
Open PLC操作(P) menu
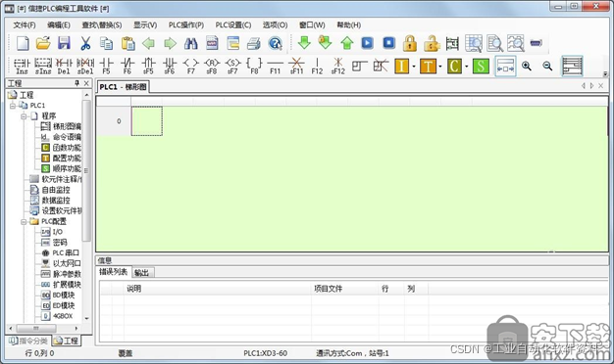coord(186,25)
